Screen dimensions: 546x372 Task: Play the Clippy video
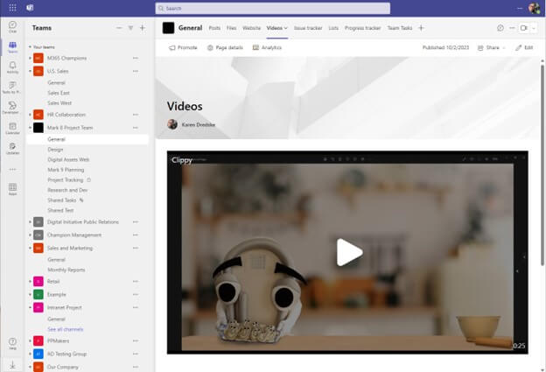349,252
